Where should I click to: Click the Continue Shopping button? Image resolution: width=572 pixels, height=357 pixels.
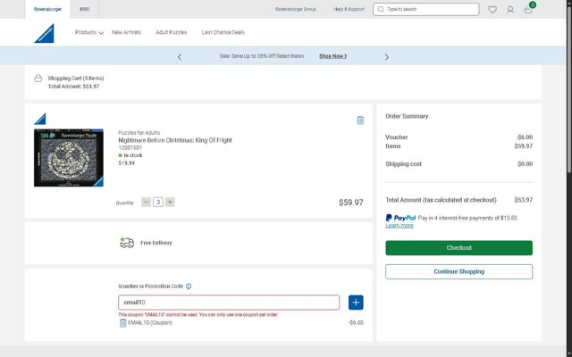(x=458, y=271)
